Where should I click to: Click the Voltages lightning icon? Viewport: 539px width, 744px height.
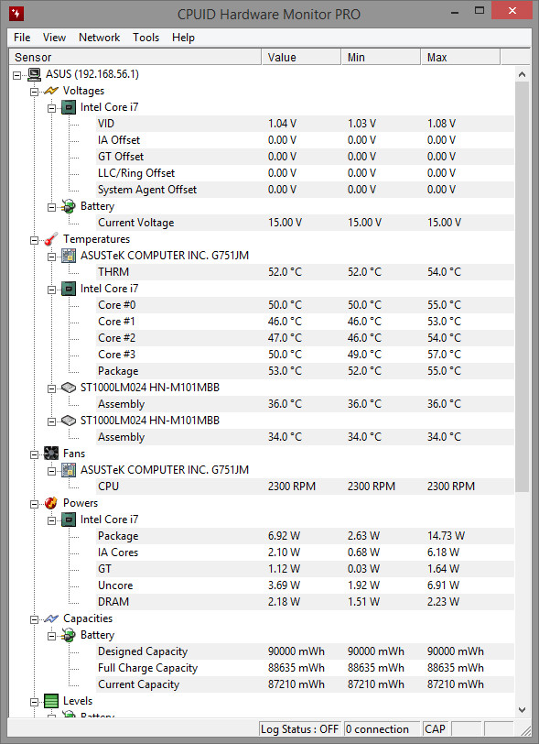[51, 91]
